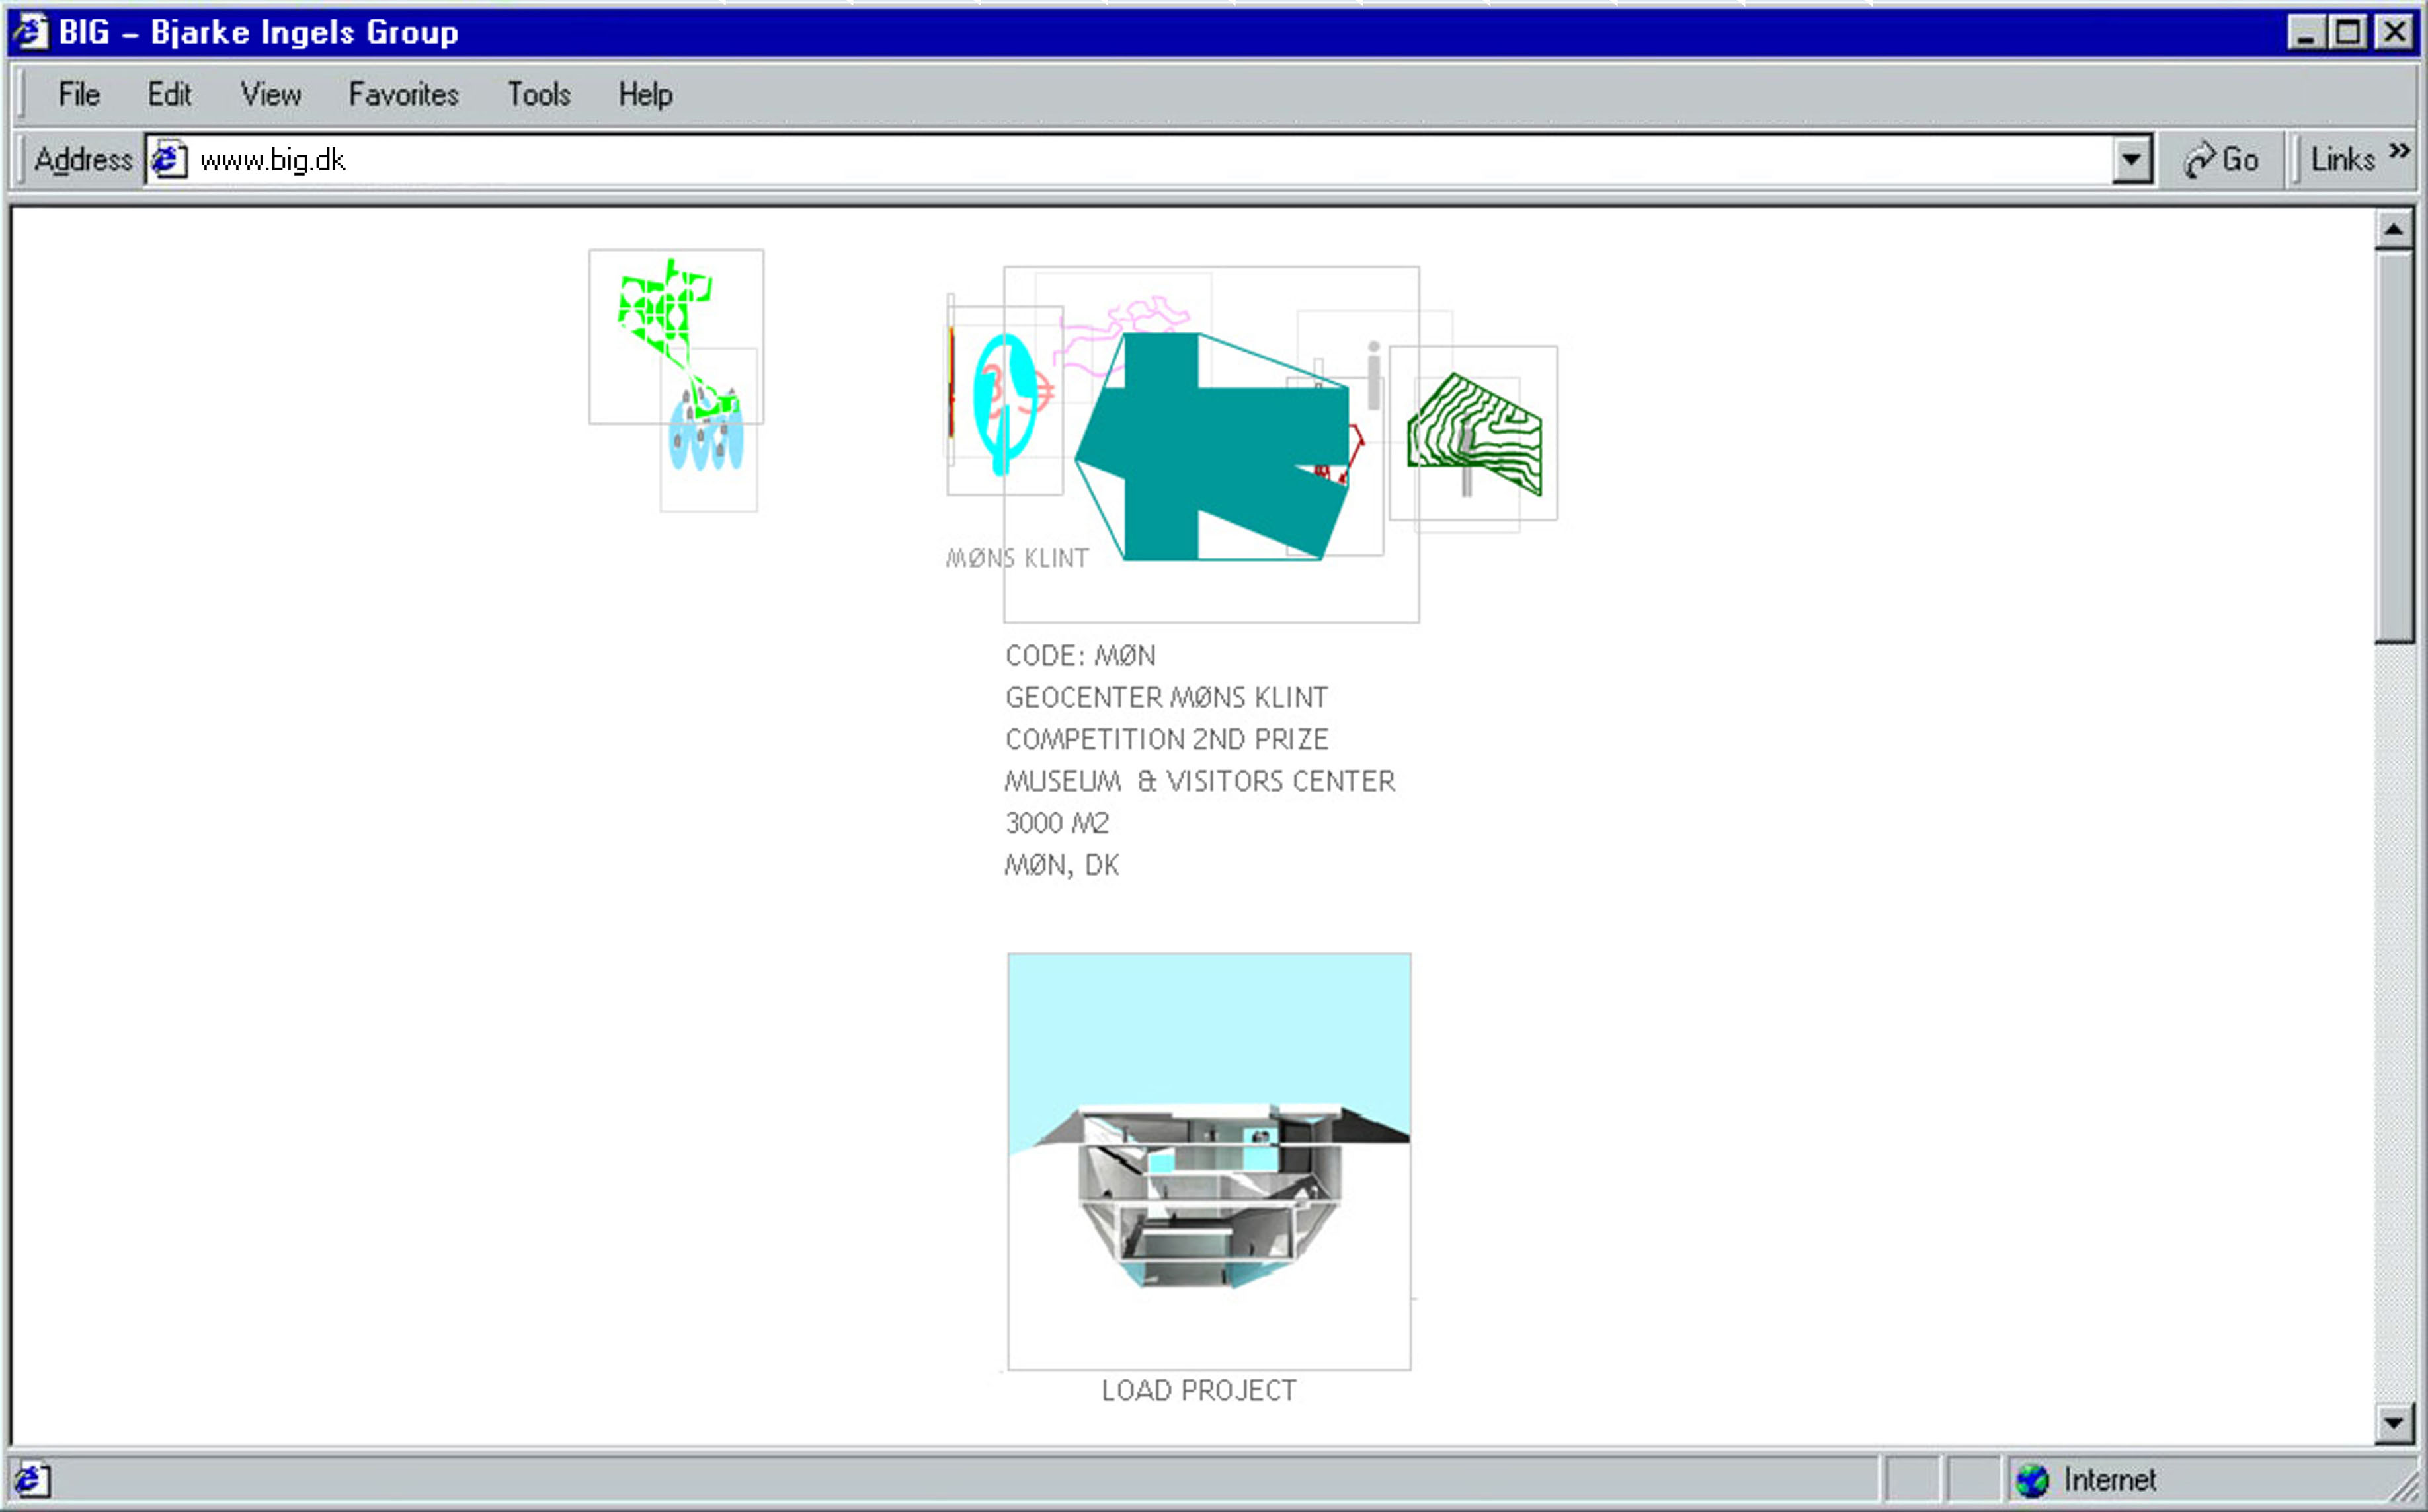Expand the Links toolbar chevron
This screenshot has height=1512, width=2428.
tap(2399, 151)
